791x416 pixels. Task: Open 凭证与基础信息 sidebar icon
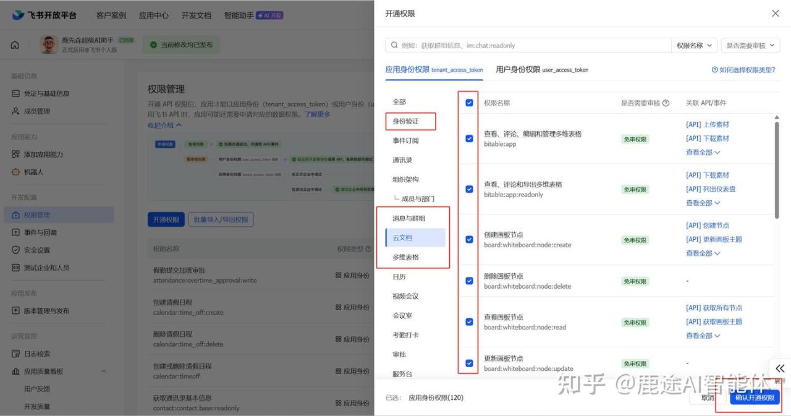coord(16,93)
